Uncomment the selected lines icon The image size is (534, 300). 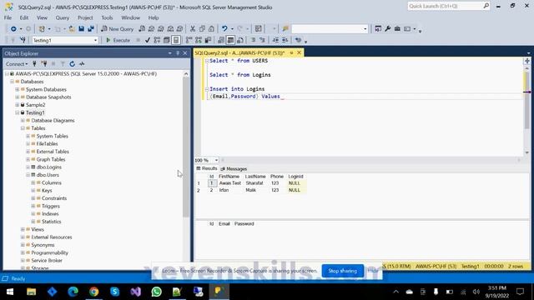point(262,40)
